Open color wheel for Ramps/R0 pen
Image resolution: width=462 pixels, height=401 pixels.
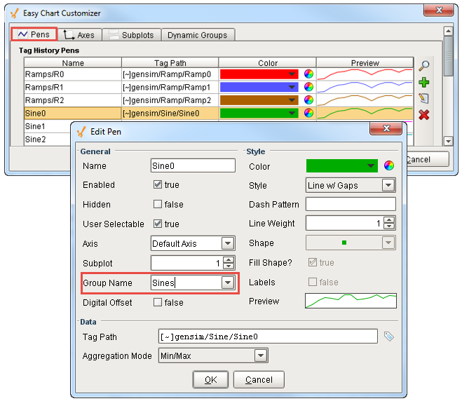[308, 74]
